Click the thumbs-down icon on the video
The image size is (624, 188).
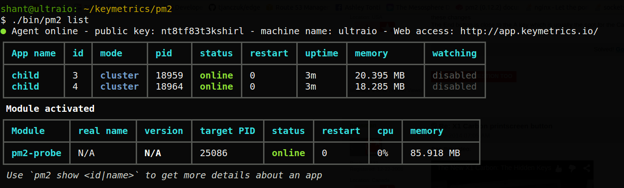point(572,168)
